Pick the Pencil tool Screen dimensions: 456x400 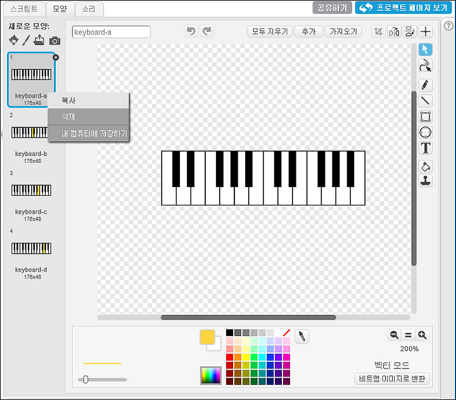(425, 85)
